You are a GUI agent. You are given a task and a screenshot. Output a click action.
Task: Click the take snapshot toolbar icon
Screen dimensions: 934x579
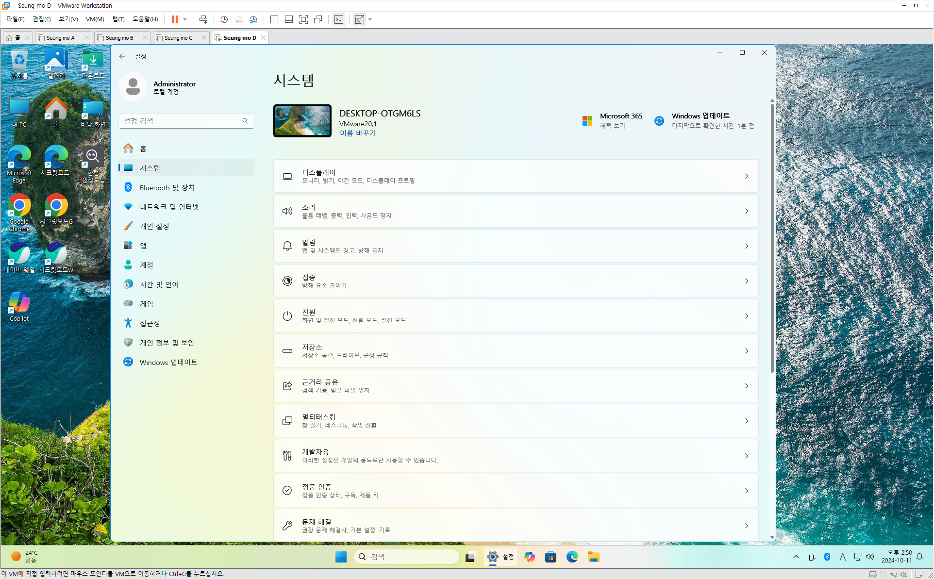coord(224,19)
